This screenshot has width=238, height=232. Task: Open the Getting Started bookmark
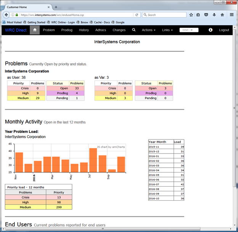point(34,22)
